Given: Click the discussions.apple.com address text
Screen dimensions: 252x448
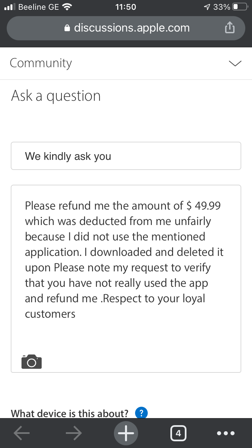Looking at the screenshot, I should pos(132,28).
